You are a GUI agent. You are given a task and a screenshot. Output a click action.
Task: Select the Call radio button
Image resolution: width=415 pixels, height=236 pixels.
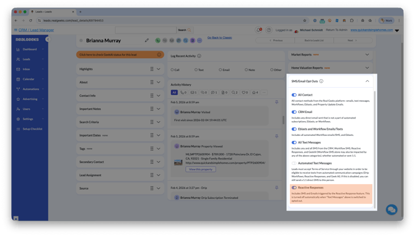pyautogui.click(x=172, y=70)
